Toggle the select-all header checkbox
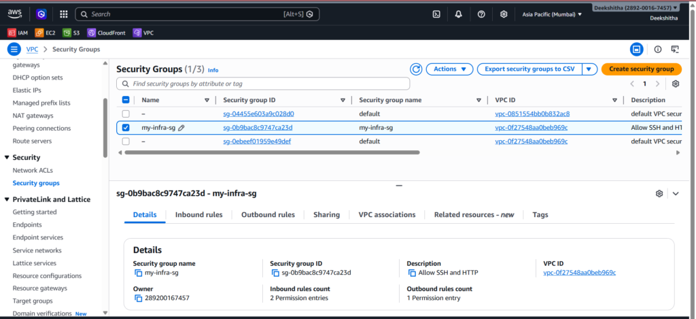 (x=126, y=100)
